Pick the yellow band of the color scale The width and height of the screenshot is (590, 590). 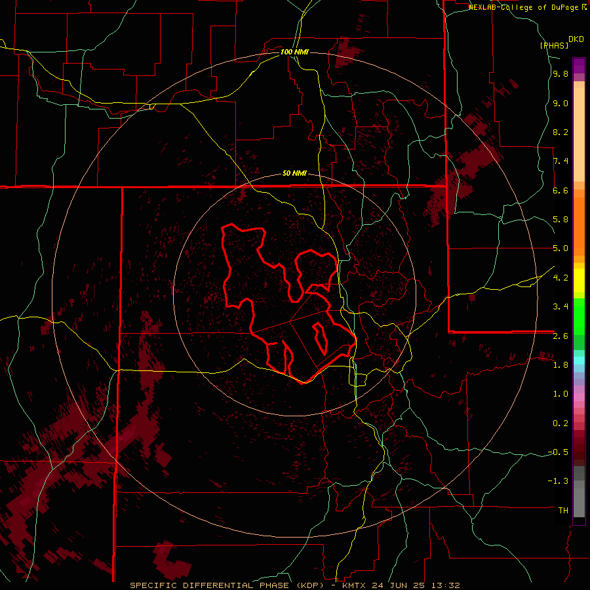579,281
